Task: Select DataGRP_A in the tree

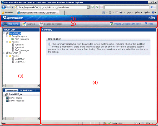Action: (x=15, y=33)
